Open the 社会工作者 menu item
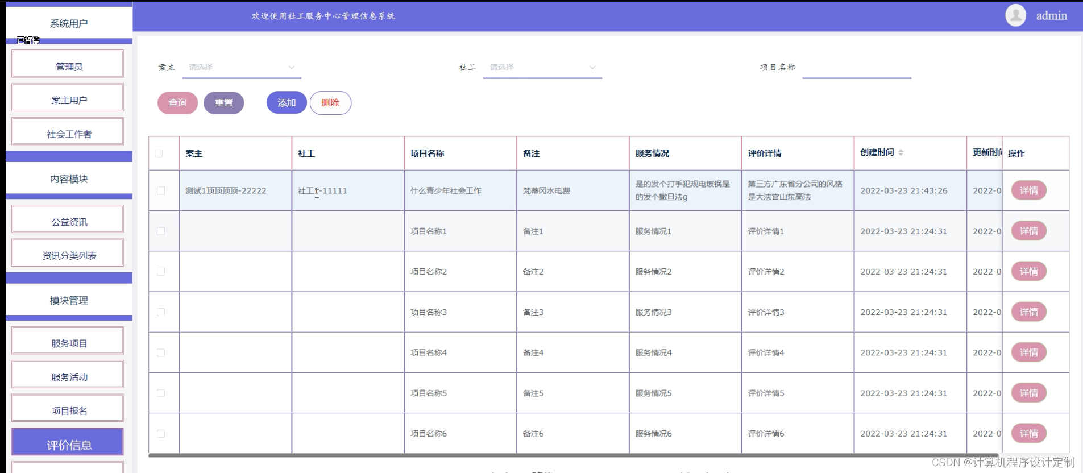 point(68,131)
